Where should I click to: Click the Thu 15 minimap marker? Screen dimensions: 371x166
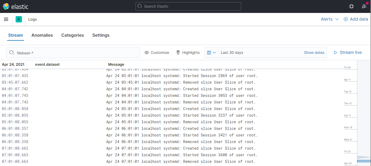point(348,103)
